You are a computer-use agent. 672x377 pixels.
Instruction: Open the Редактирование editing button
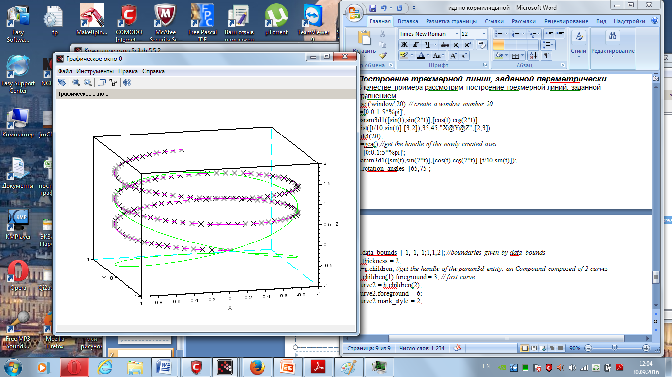(613, 45)
